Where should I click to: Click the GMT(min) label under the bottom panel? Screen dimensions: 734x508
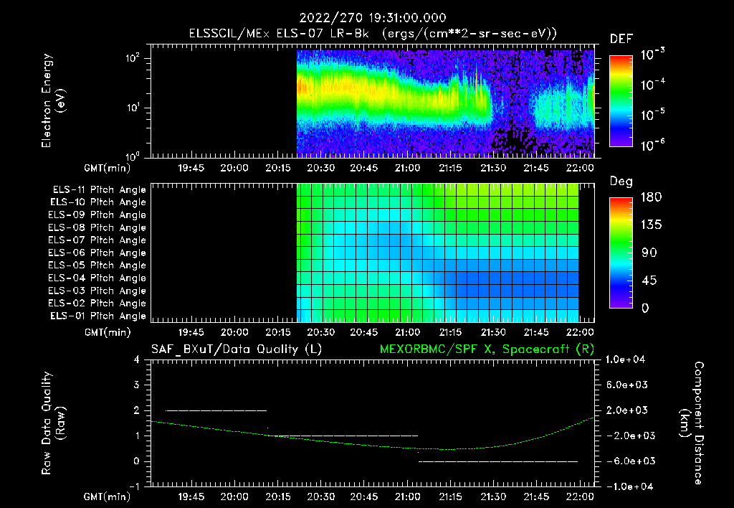(x=107, y=497)
